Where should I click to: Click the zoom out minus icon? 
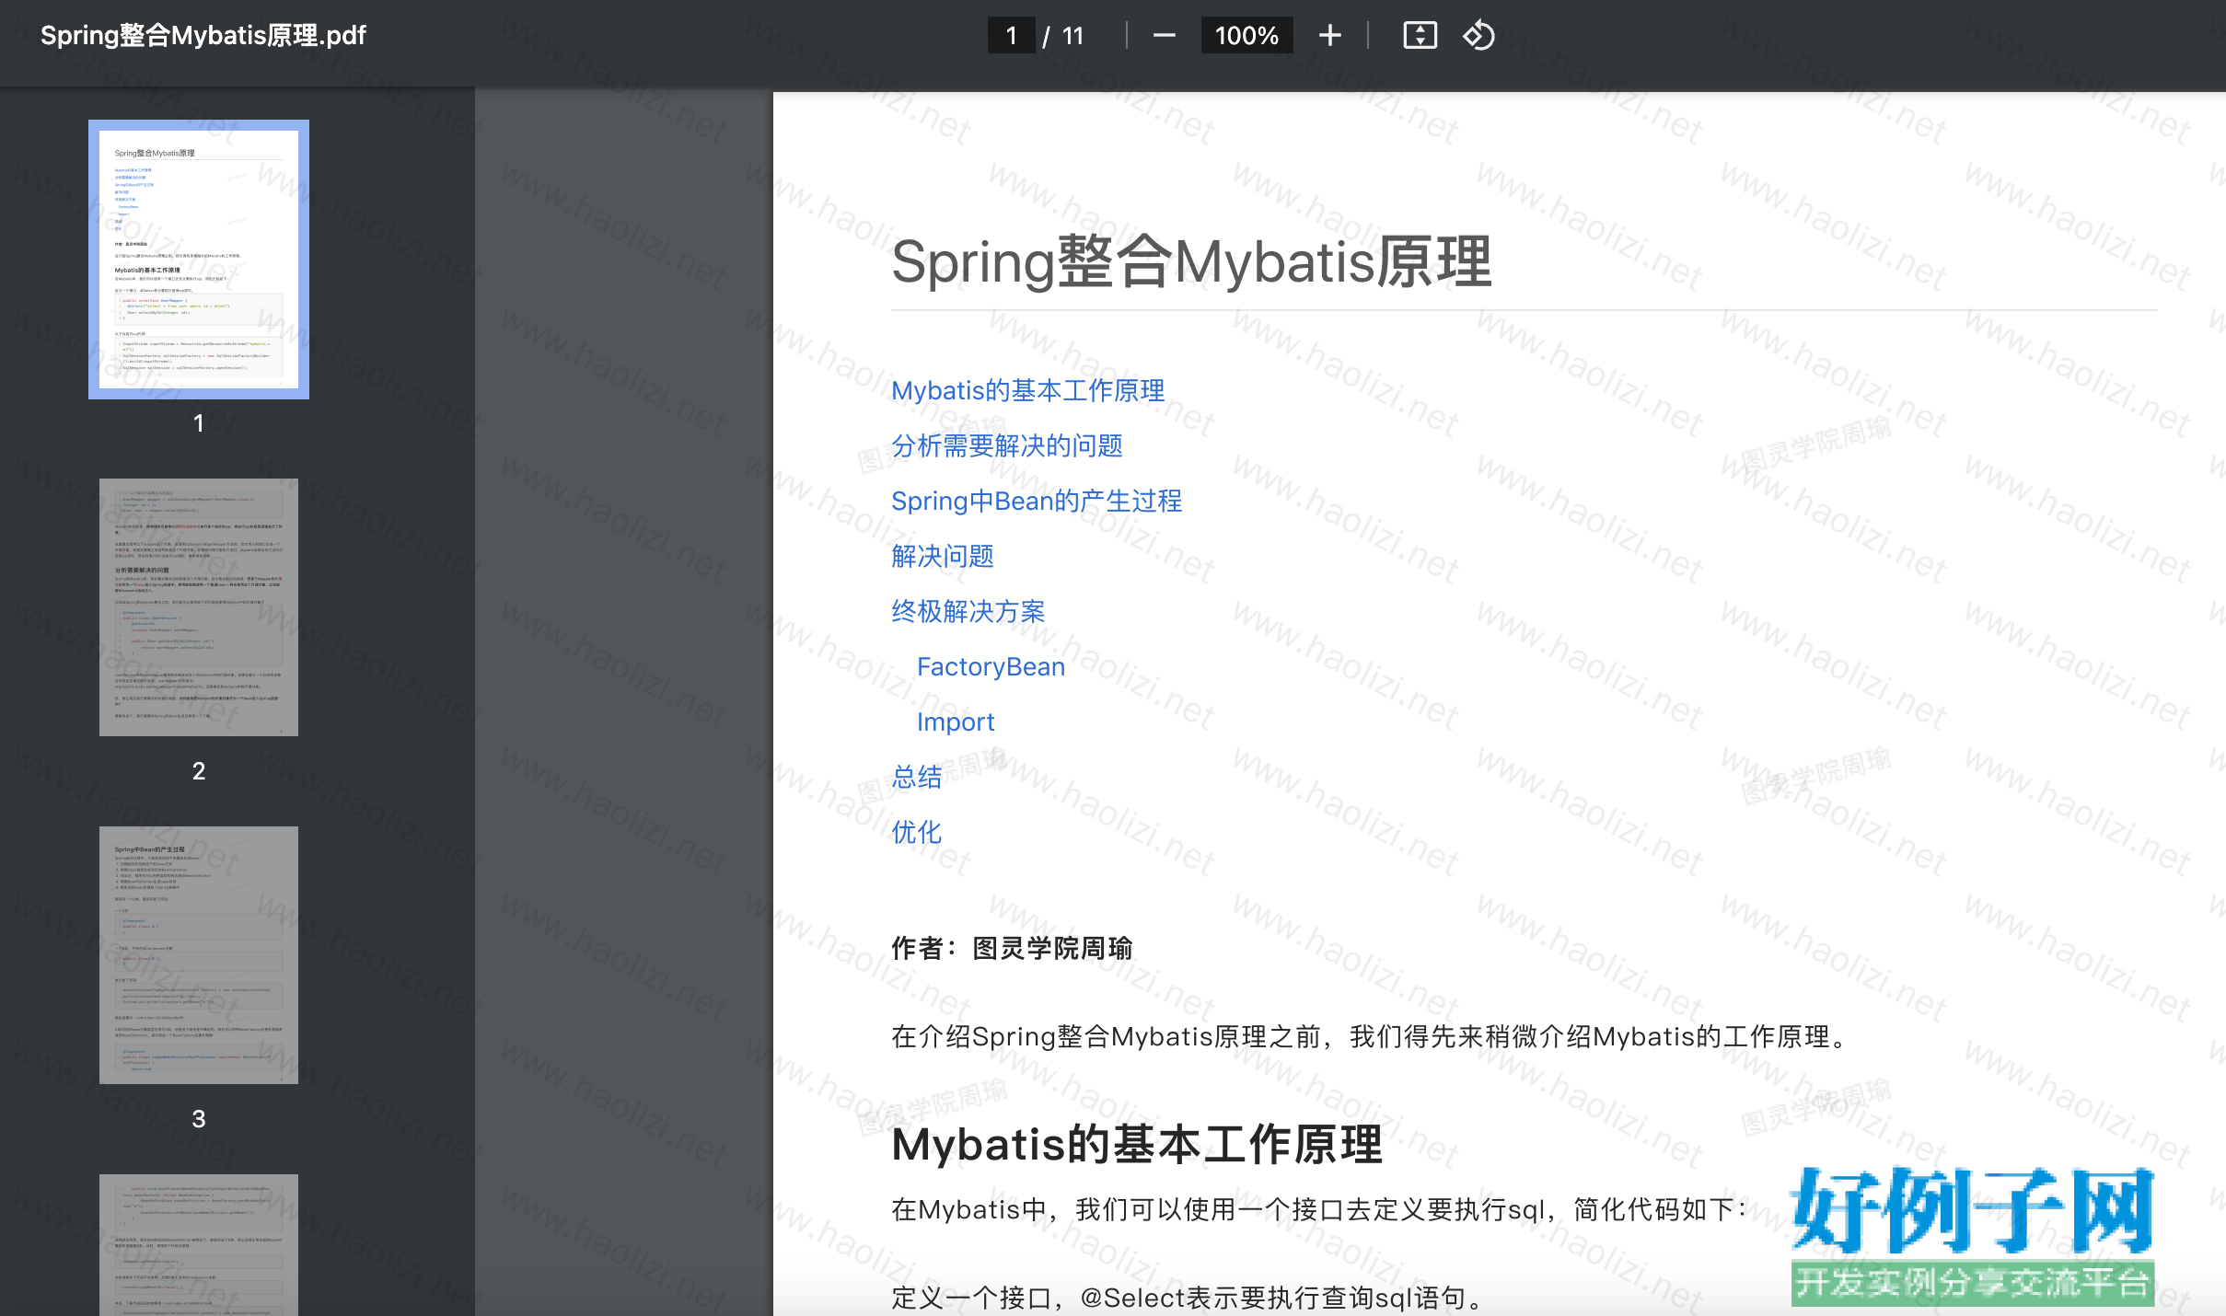1164,36
